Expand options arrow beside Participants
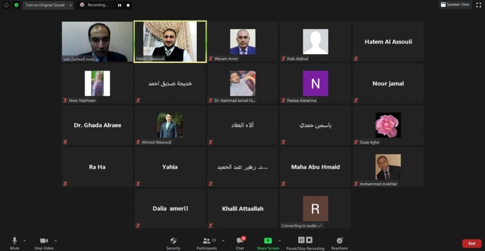Viewport: 485px width, 251px height. (x=223, y=240)
